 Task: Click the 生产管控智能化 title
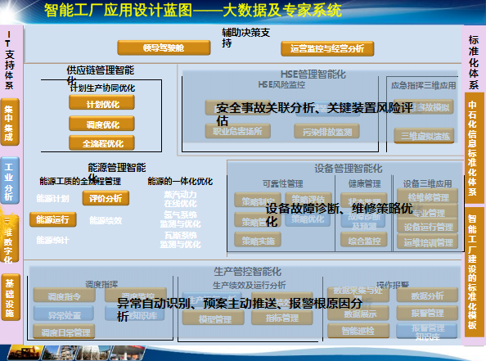point(248,272)
